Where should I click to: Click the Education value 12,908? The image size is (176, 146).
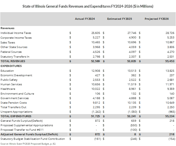pyautogui.click(x=96, y=71)
